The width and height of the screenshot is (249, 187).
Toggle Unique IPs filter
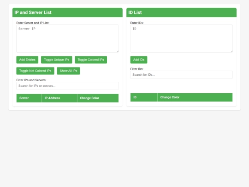(x=57, y=60)
